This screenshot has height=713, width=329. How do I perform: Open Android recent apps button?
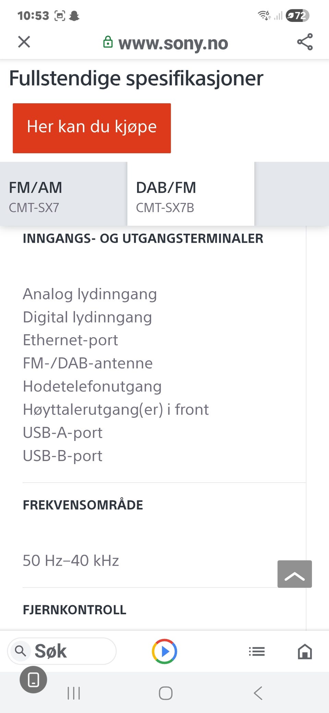74,693
